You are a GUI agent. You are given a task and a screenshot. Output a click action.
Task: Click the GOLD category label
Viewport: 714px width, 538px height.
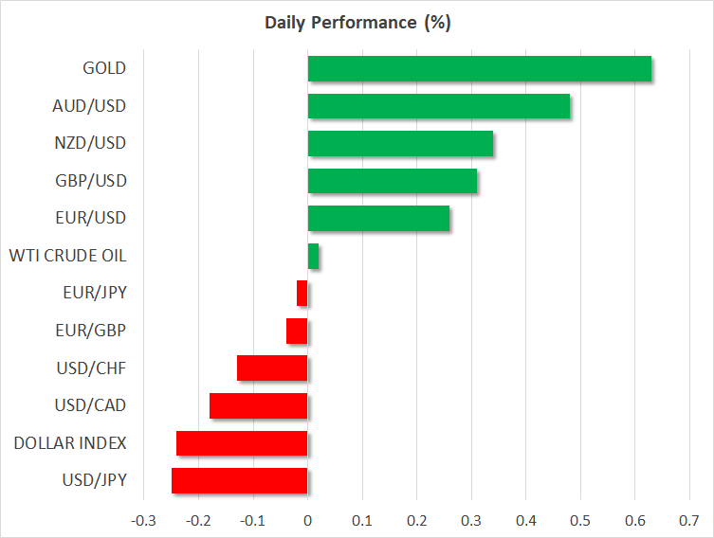[x=104, y=68]
